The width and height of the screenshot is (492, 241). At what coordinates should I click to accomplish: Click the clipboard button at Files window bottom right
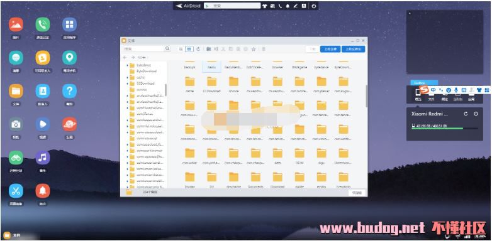[x=357, y=193]
